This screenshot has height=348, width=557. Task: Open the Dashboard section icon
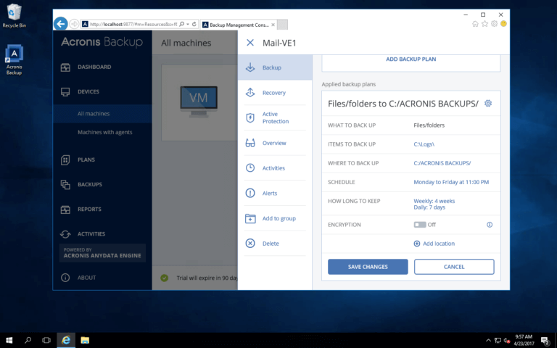tap(65, 67)
